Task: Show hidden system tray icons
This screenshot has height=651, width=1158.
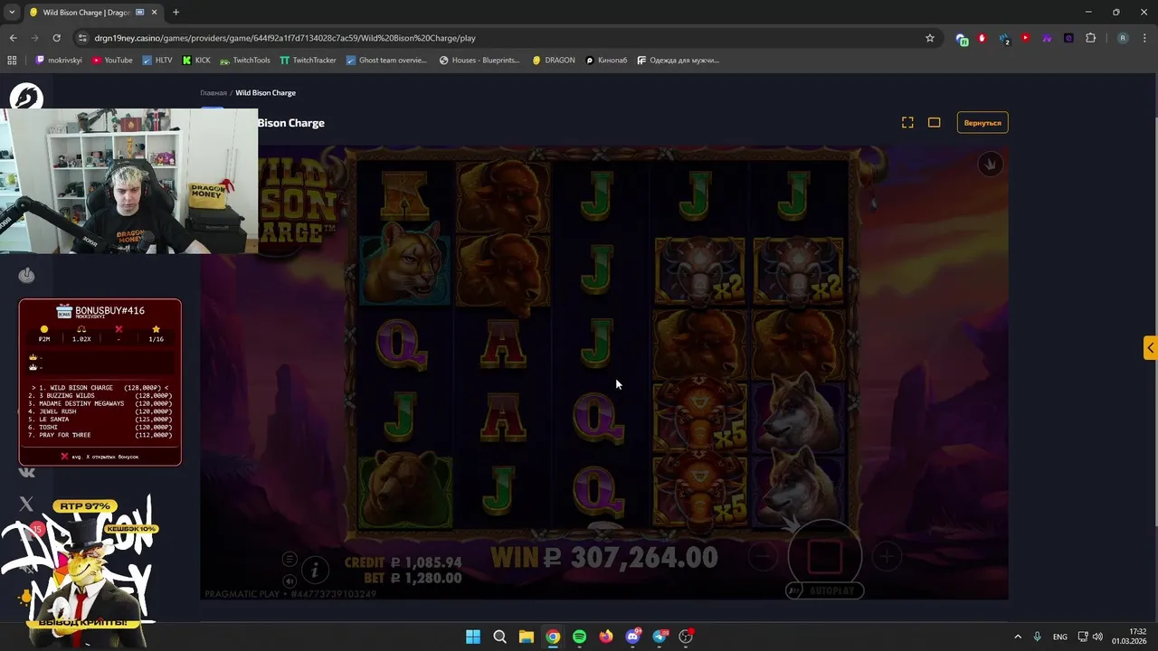Action: tap(1018, 637)
